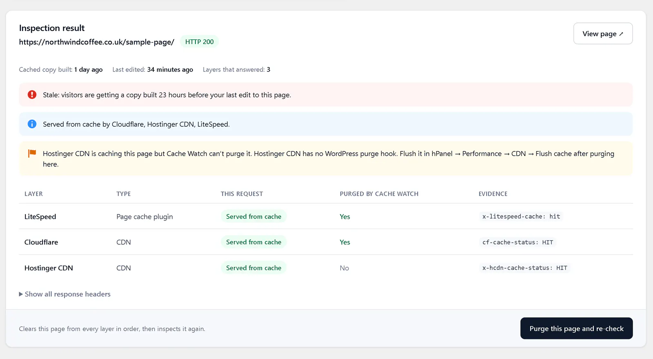653x359 pixels.
Task: Click the EVIDENCE column header
Action: 493,194
